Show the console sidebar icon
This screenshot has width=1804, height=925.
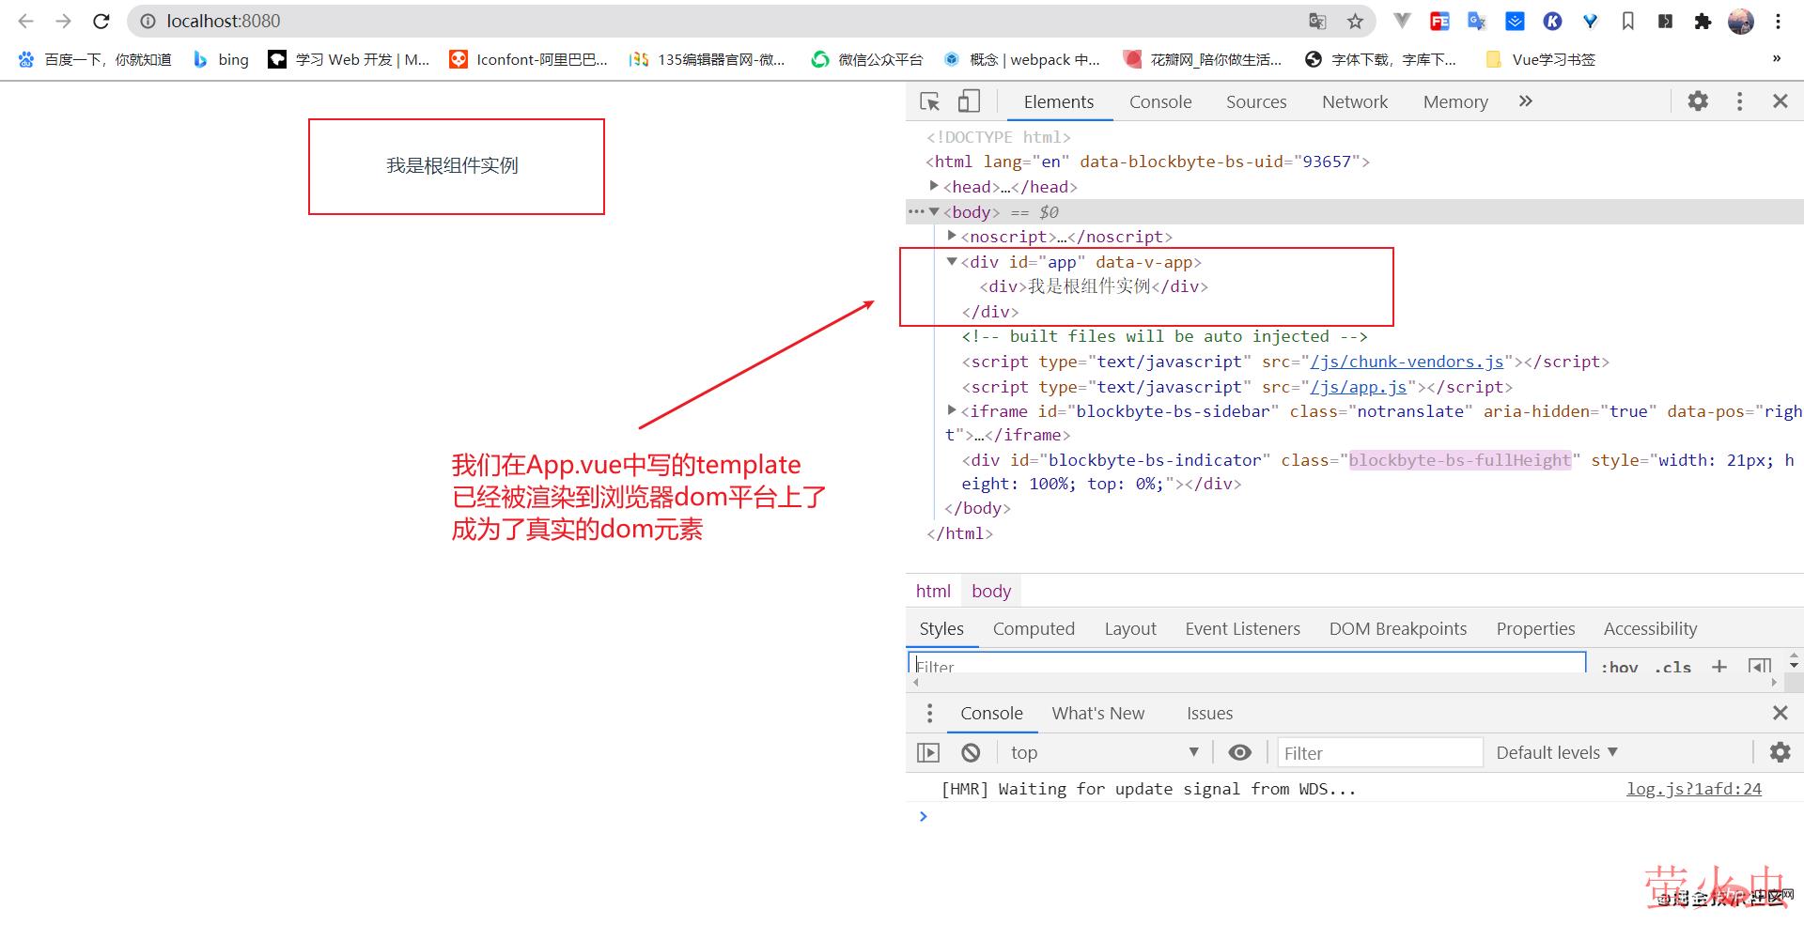click(x=928, y=752)
